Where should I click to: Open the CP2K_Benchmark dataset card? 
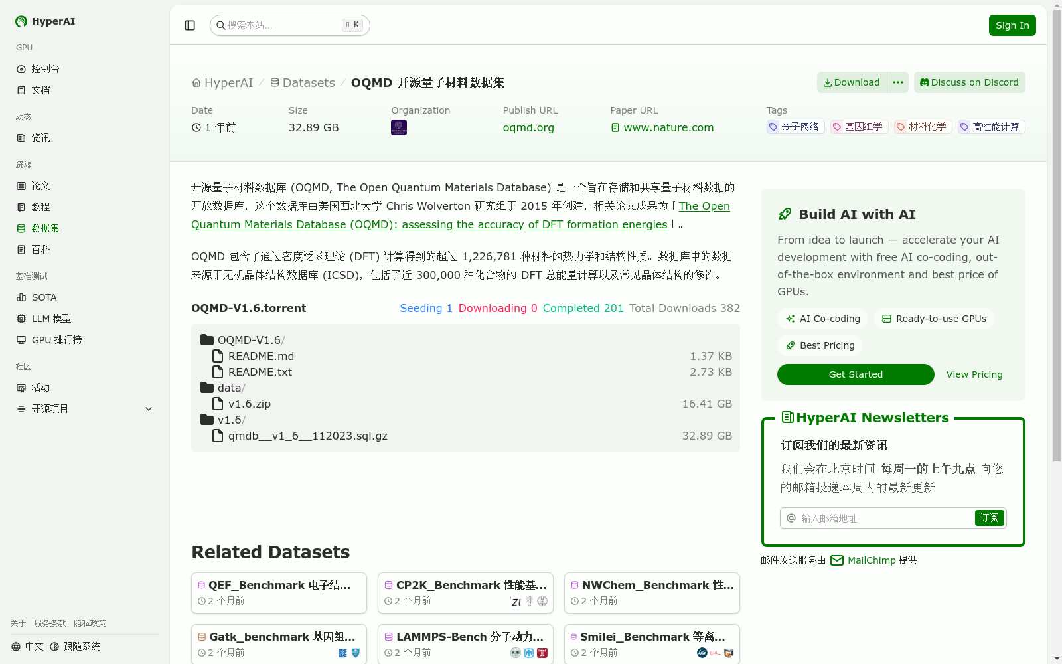coord(465,593)
